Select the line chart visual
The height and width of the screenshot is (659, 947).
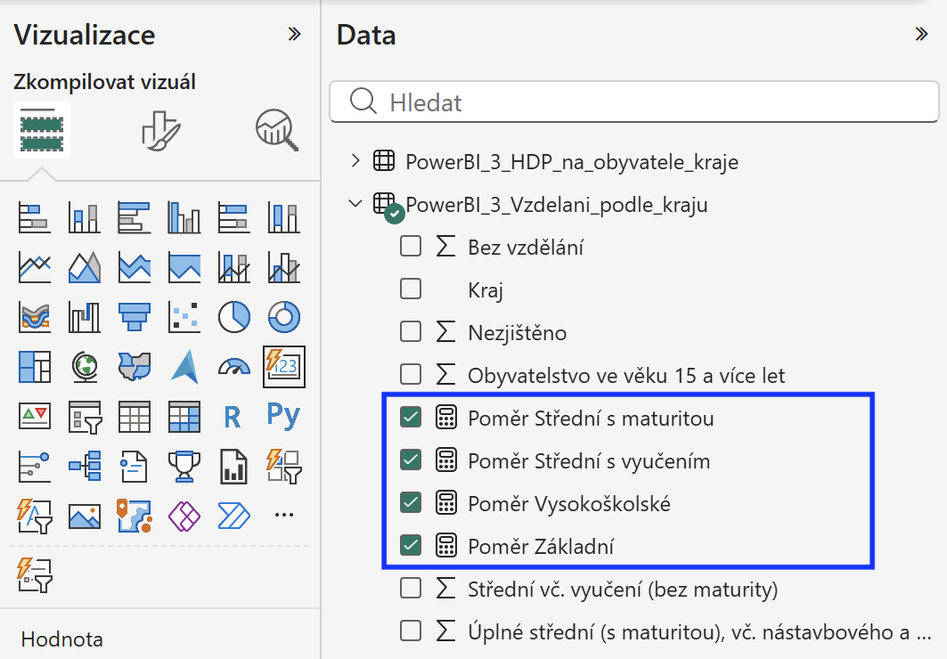pyautogui.click(x=35, y=267)
